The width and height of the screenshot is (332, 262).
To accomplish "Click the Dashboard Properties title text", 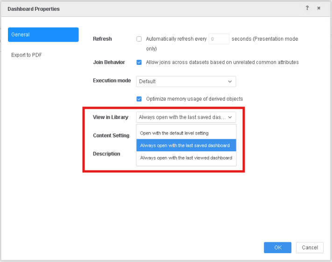I will pos(34,9).
